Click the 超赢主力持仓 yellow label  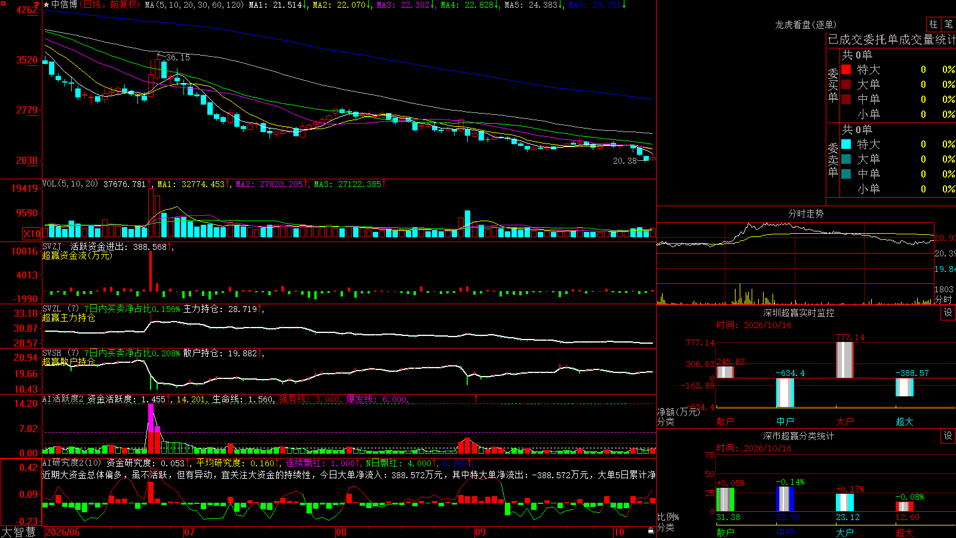click(x=69, y=317)
